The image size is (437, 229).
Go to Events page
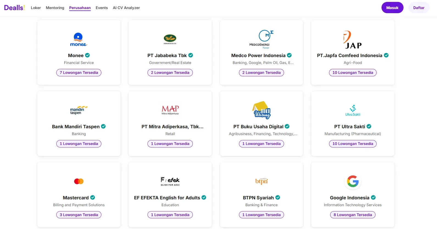[102, 8]
